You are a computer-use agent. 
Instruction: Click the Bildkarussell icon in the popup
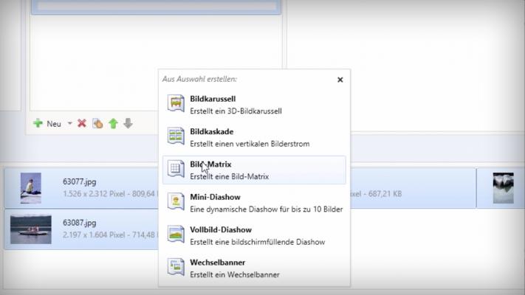tap(176, 103)
